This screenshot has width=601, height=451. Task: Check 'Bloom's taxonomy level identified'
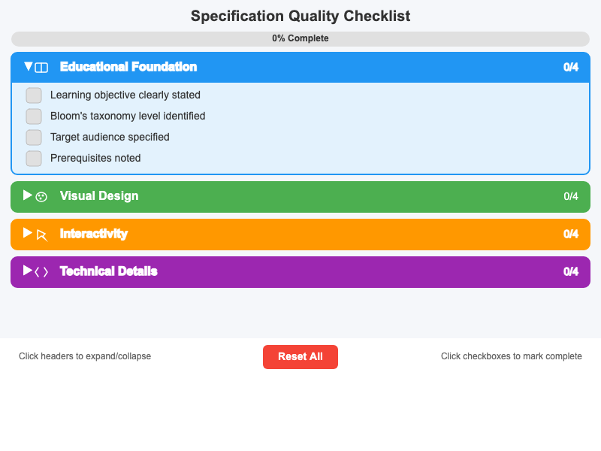(x=33, y=117)
